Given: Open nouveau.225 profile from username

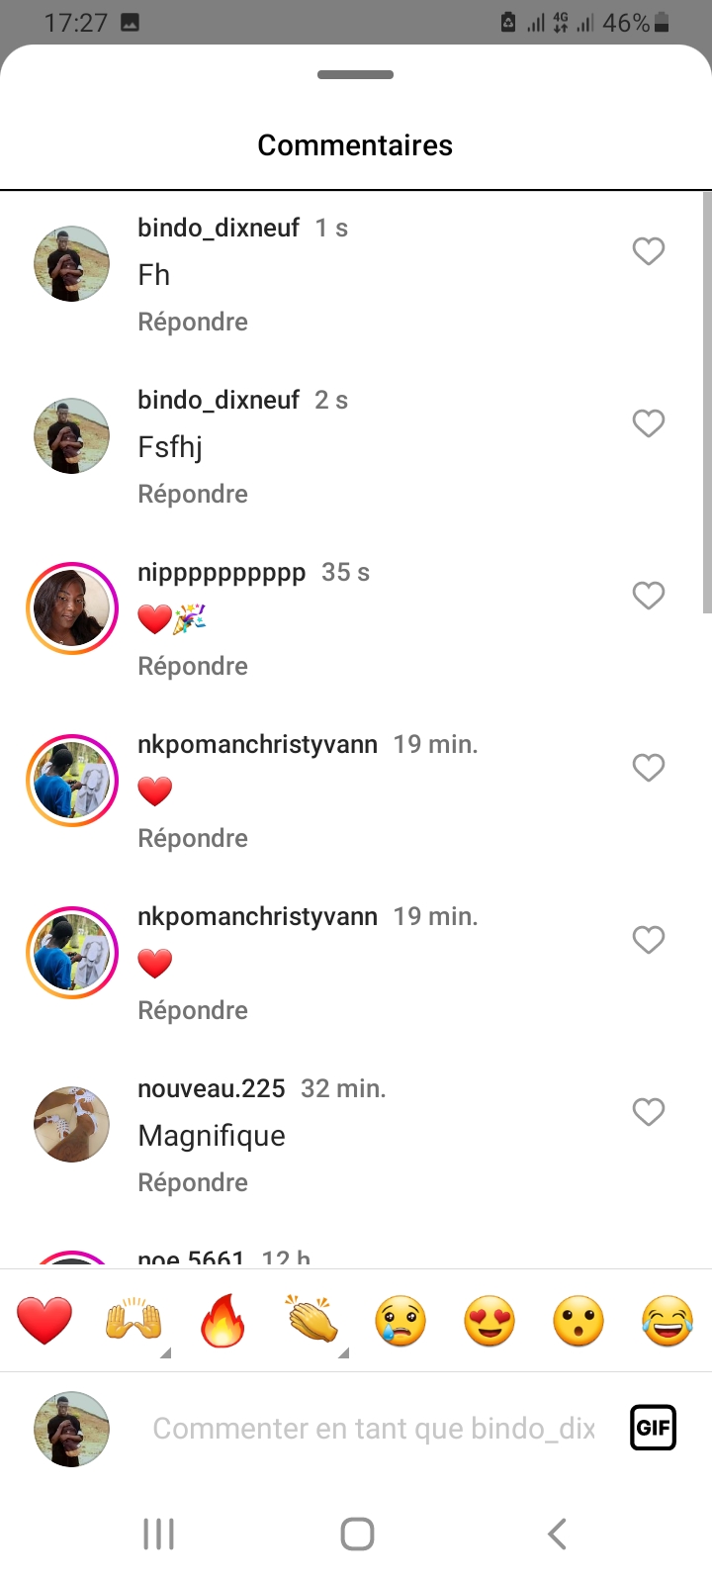Looking at the screenshot, I should [211, 1088].
